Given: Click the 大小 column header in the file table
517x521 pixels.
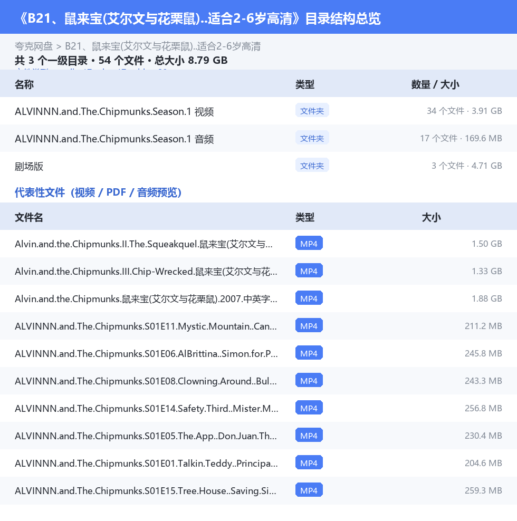Looking at the screenshot, I should (x=431, y=217).
